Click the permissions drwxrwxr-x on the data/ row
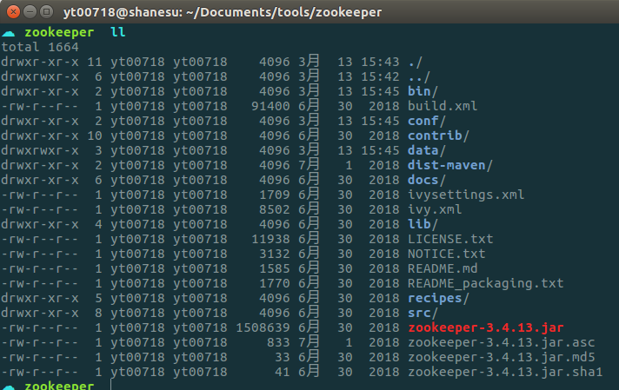Image resolution: width=619 pixels, height=390 pixels. pyautogui.click(x=40, y=150)
